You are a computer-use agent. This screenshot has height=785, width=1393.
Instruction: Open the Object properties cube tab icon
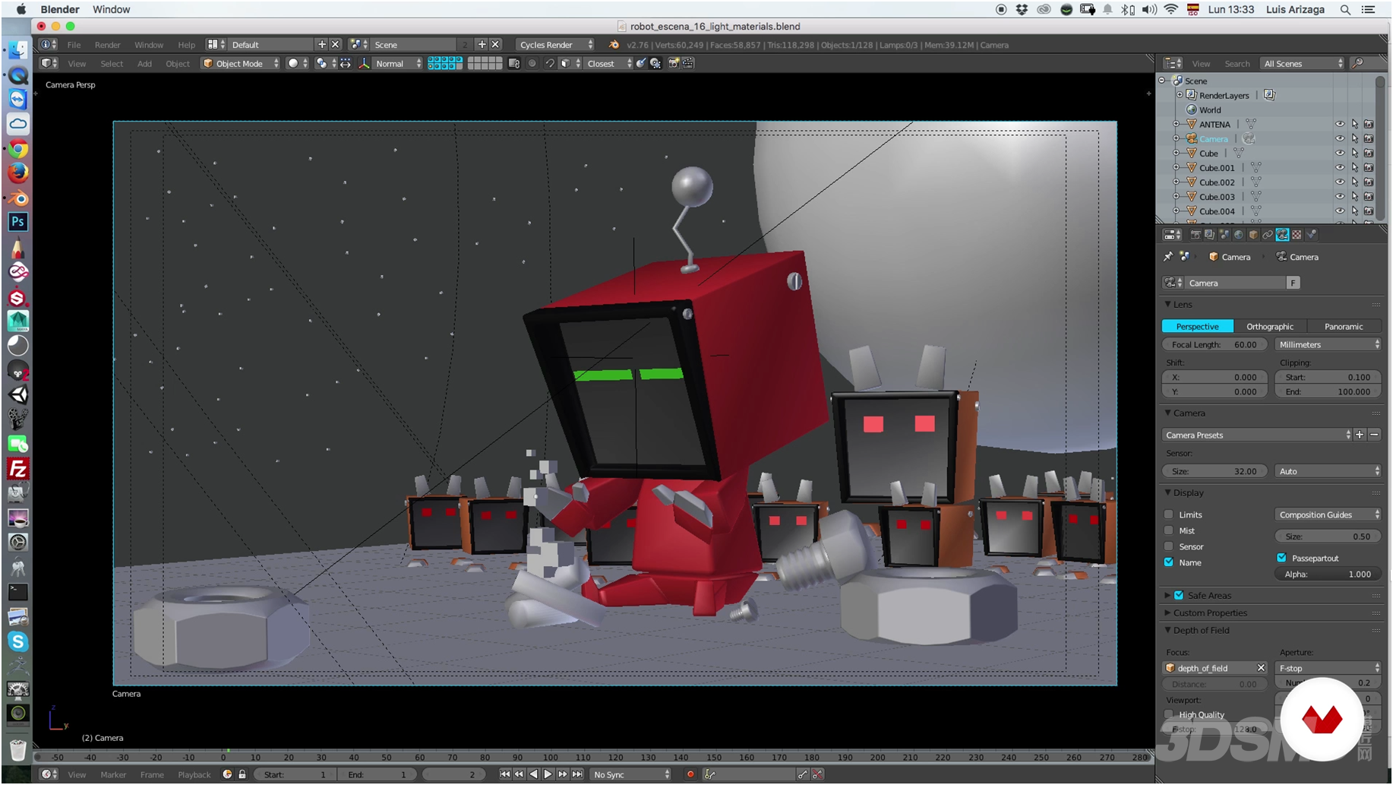(1253, 235)
